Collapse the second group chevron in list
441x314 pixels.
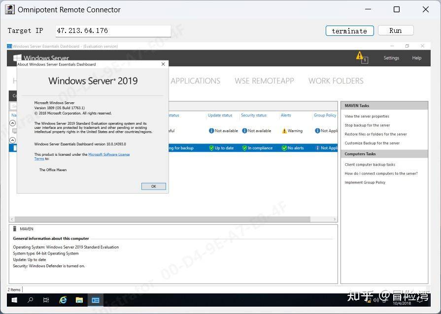(x=13, y=140)
